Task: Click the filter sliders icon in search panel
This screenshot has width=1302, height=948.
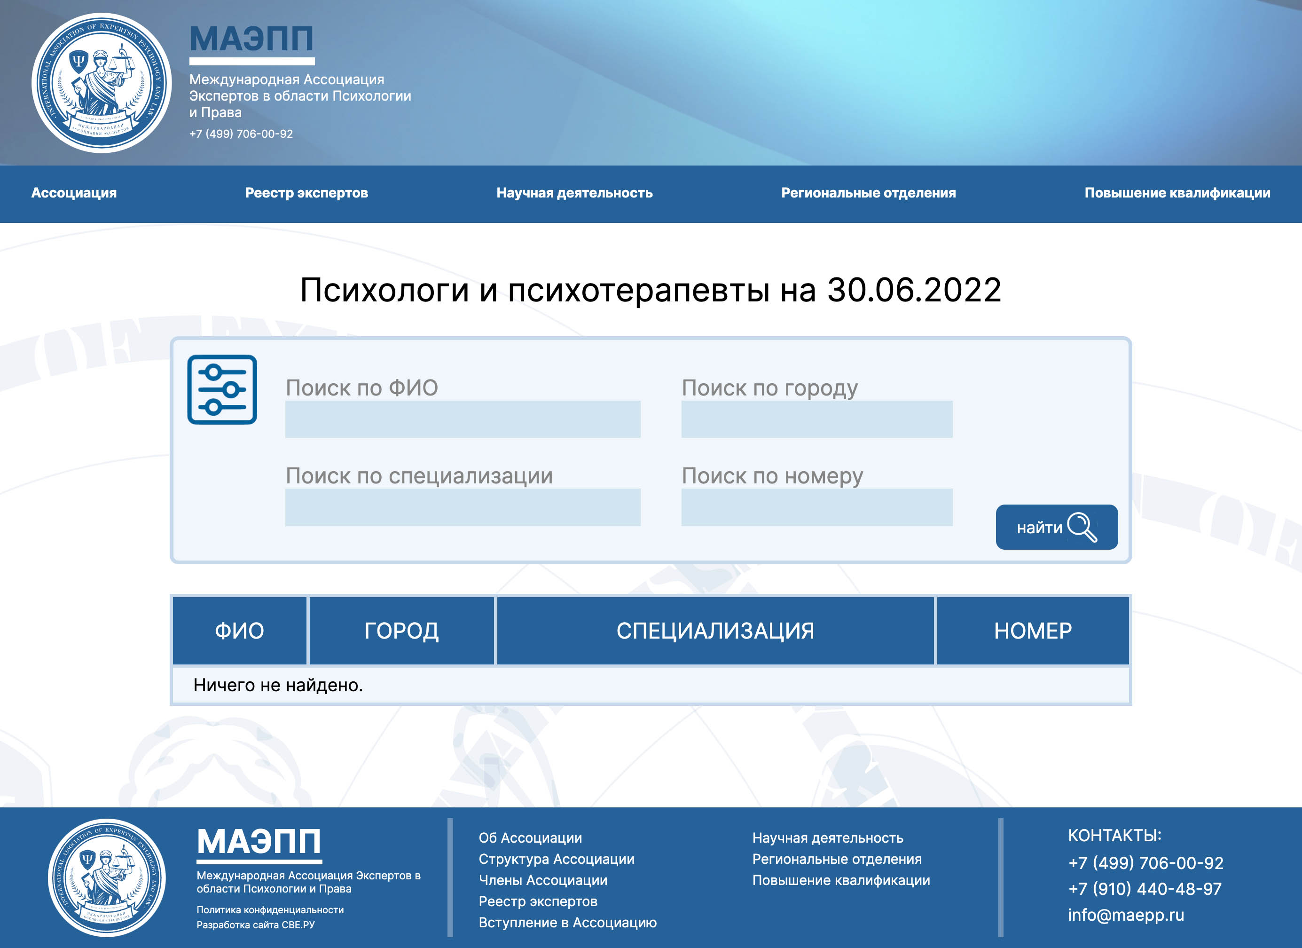Action: click(x=222, y=390)
